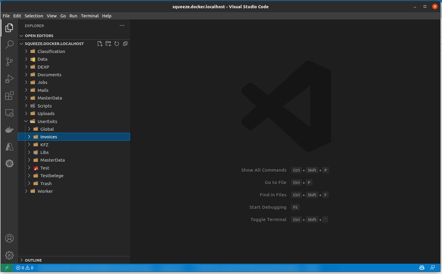Open problems errors and warnings counter
Viewport: 442px width, 274px height.
(x=25, y=268)
